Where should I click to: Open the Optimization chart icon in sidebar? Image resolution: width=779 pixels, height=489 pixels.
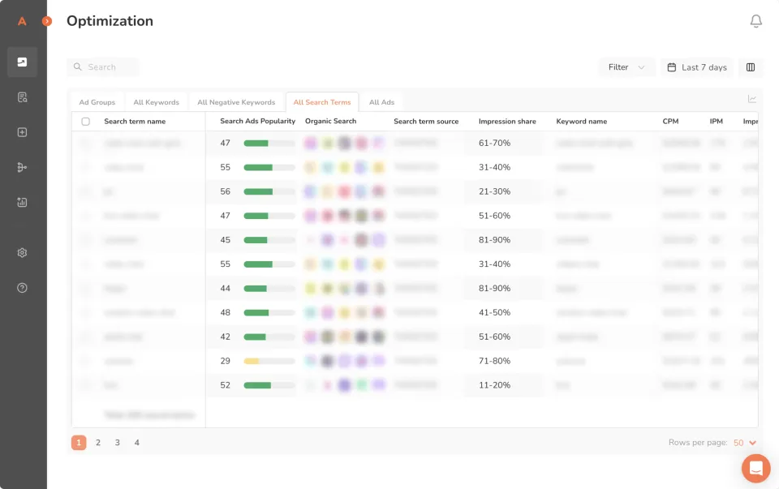coord(23,62)
